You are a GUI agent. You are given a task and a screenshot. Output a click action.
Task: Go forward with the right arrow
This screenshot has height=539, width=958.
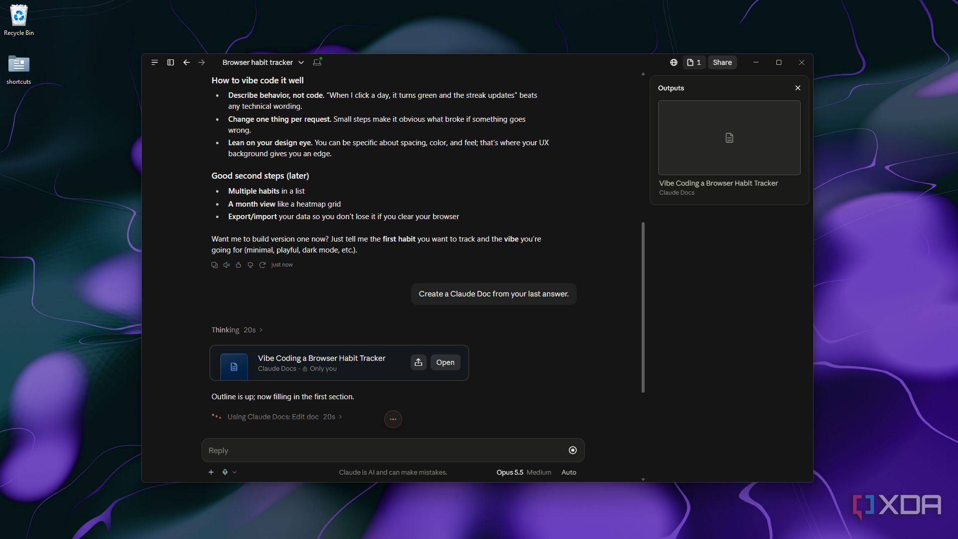202,62
